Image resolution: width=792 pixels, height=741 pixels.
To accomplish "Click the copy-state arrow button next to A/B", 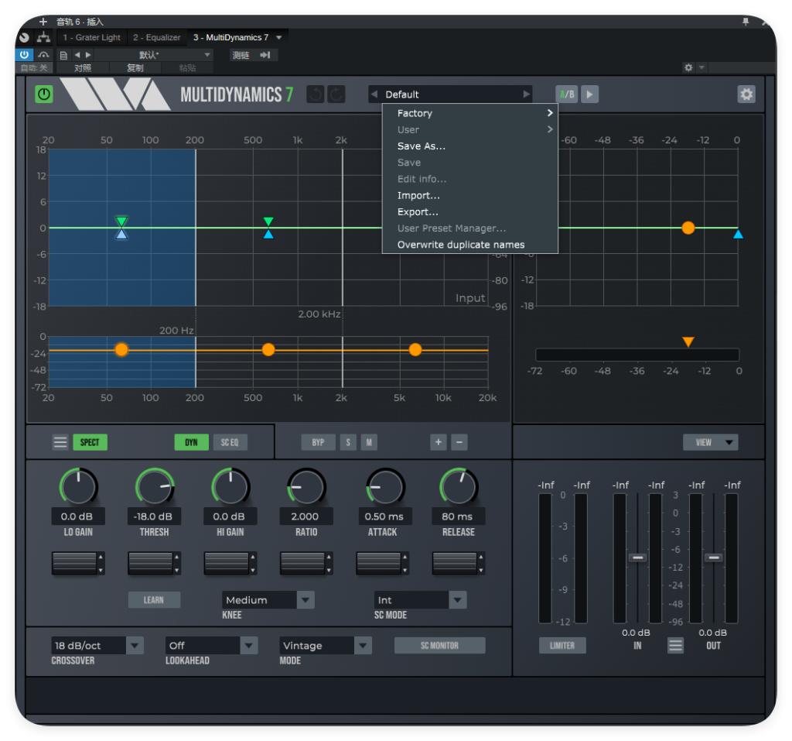I will 589,94.
